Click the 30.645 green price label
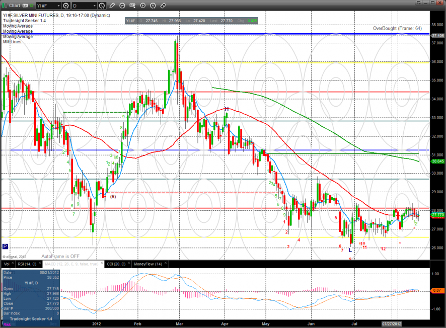 point(438,161)
